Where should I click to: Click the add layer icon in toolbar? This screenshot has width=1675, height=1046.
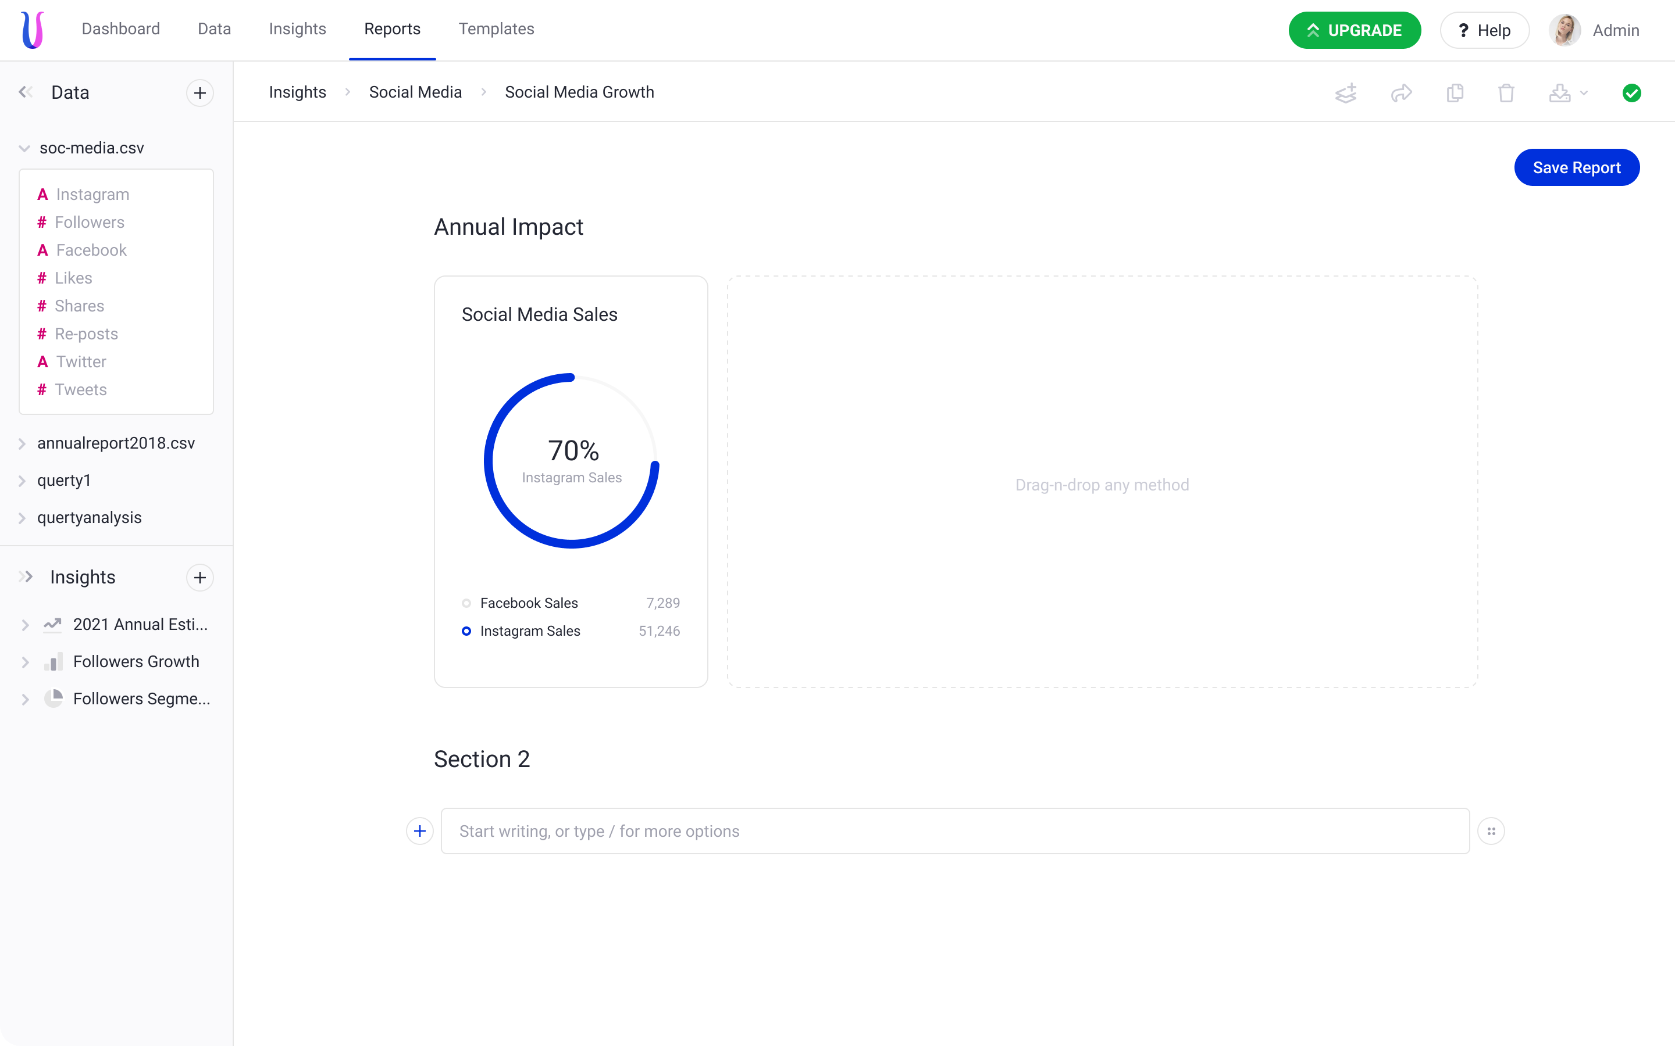(1346, 93)
